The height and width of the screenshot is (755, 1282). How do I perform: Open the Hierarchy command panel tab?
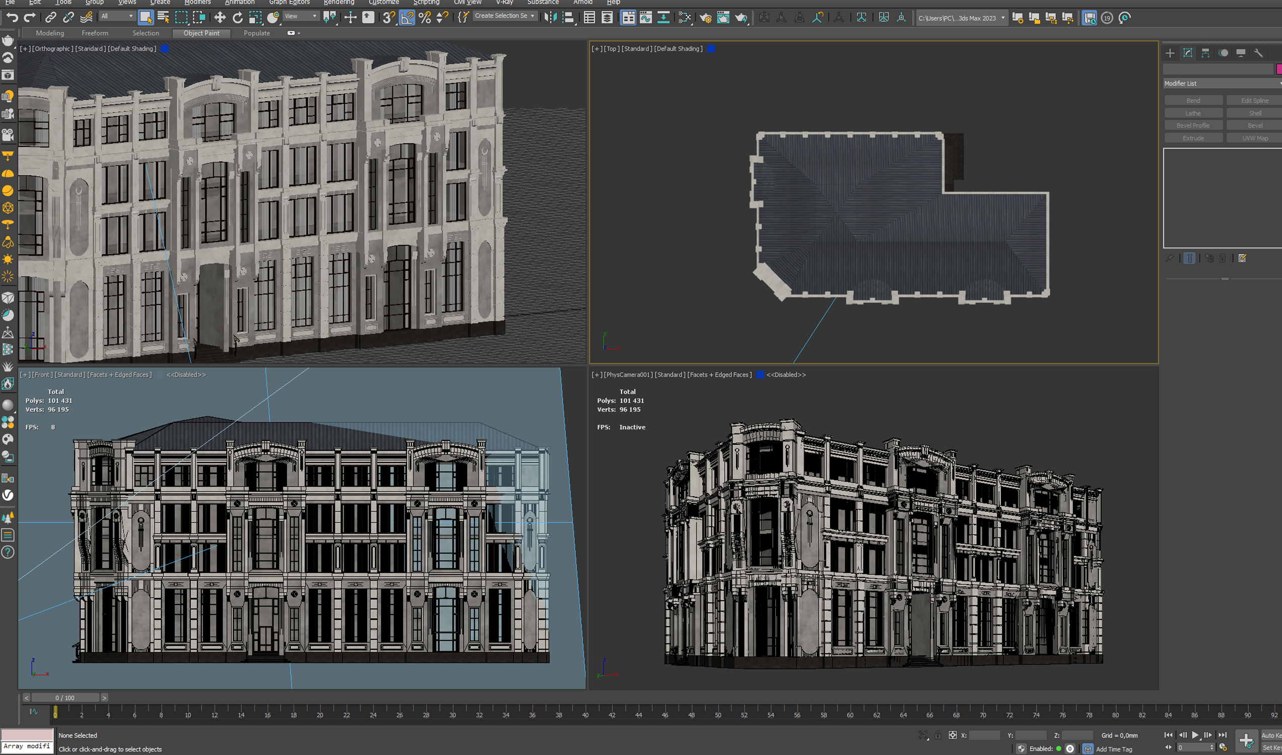(x=1205, y=53)
